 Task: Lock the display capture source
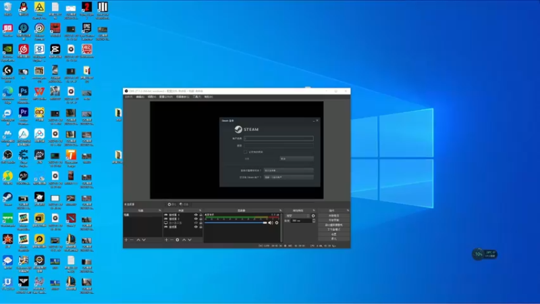[x=200, y=223]
